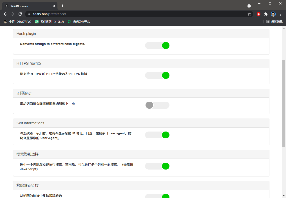Click the Self Informations heading

(30, 123)
